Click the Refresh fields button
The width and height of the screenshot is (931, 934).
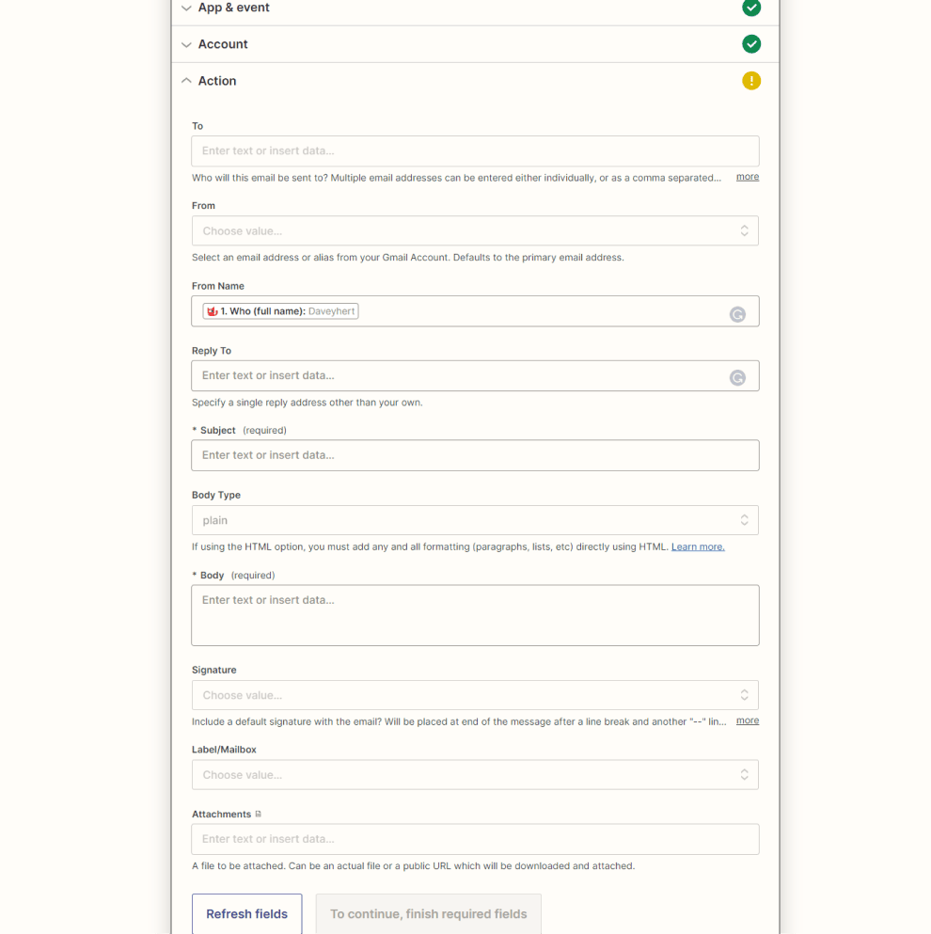(246, 913)
